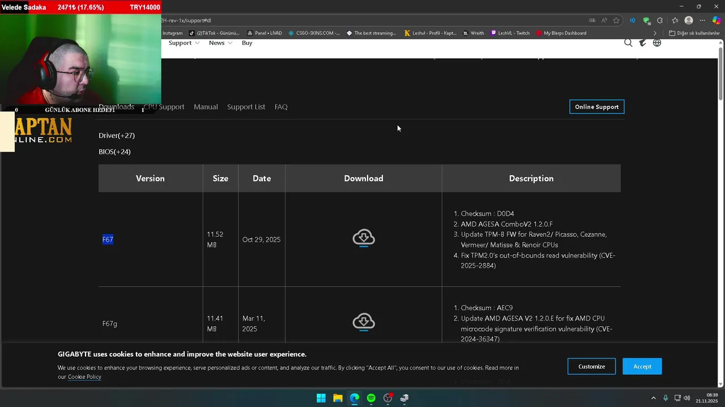The height and width of the screenshot is (407, 725).
Task: Open Buy in the Gigabyte header
Action: (x=247, y=43)
